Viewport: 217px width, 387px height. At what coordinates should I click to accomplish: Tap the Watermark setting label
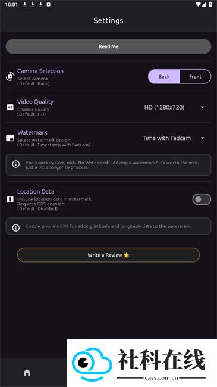[32, 133]
